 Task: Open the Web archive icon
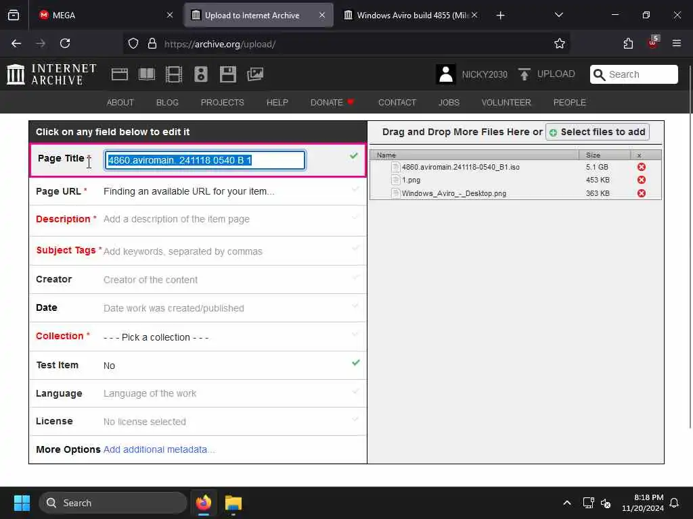(119, 74)
